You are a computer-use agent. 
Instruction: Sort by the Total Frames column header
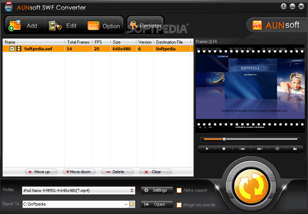[x=78, y=42]
